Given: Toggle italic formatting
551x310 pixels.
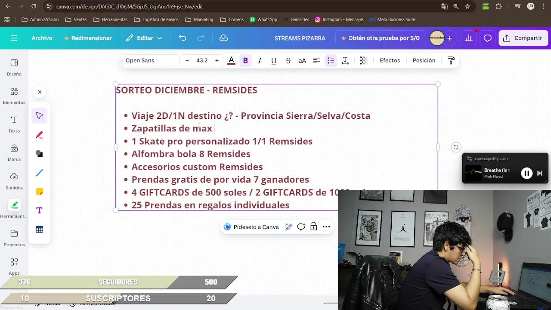Looking at the screenshot, I should pyautogui.click(x=260, y=60).
